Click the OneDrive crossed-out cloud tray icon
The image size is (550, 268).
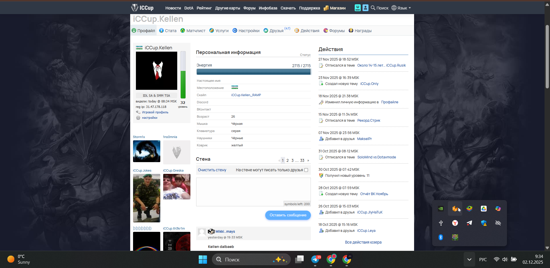click(498, 223)
